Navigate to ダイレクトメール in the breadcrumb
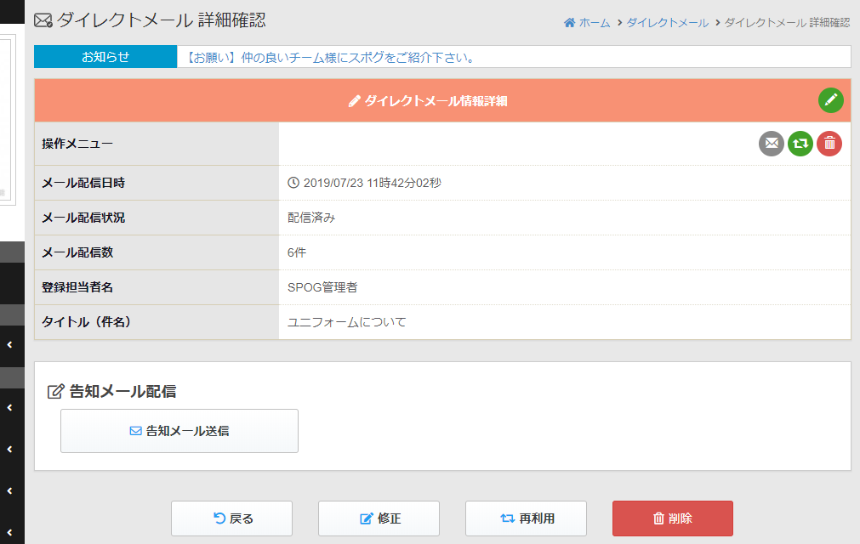This screenshot has width=860, height=544. point(667,23)
